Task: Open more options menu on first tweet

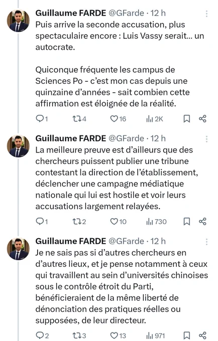Action: tap(206, 14)
